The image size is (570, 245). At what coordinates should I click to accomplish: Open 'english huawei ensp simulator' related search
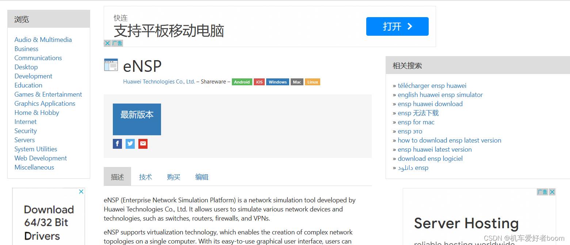pos(440,95)
